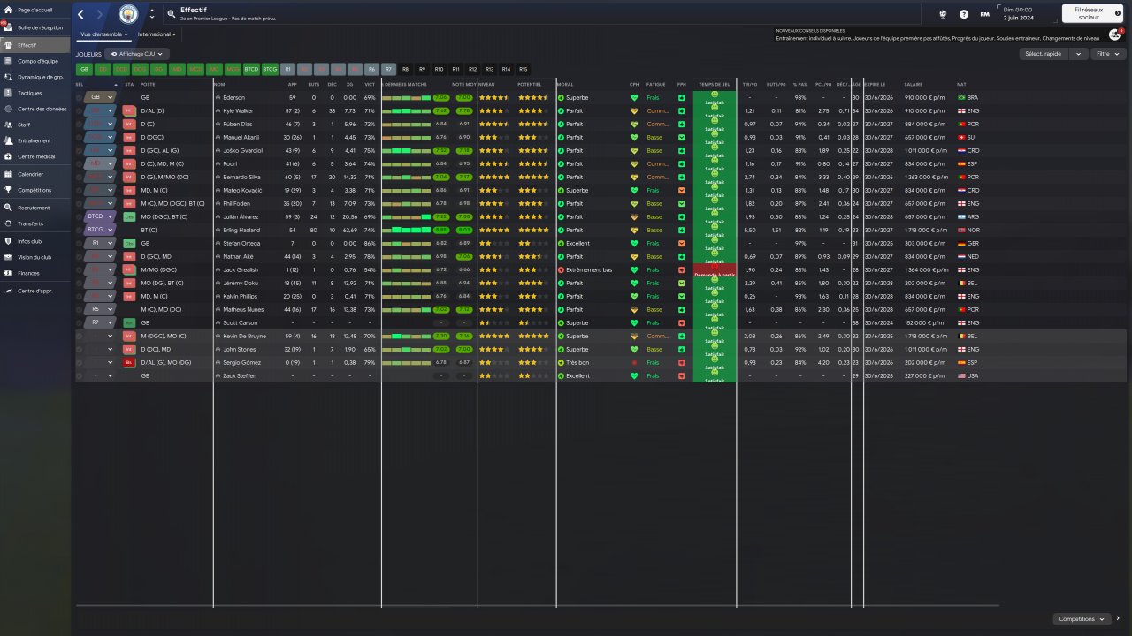Tick the selection circle for Phil Foden
1132x636 pixels.
[79, 203]
